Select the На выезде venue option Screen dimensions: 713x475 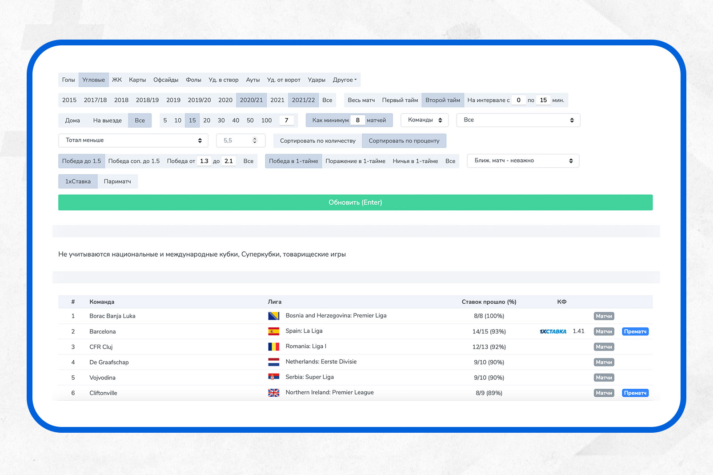point(107,121)
